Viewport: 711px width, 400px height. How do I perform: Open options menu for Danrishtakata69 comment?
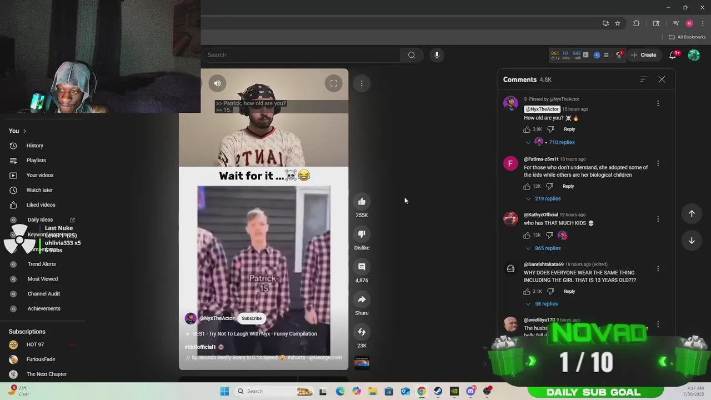coord(658,268)
